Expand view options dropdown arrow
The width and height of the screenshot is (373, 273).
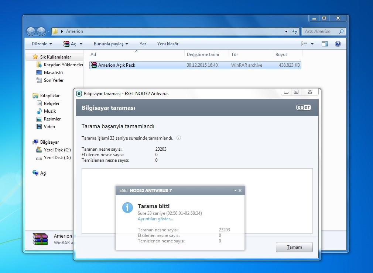[x=312, y=44]
